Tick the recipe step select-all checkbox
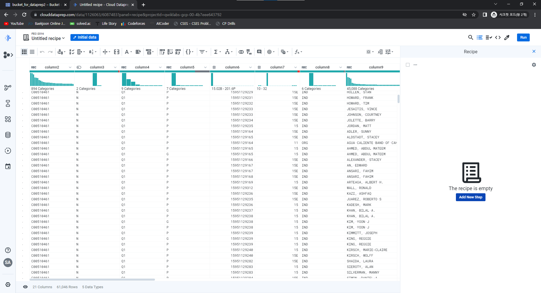The image size is (541, 293). (x=408, y=65)
